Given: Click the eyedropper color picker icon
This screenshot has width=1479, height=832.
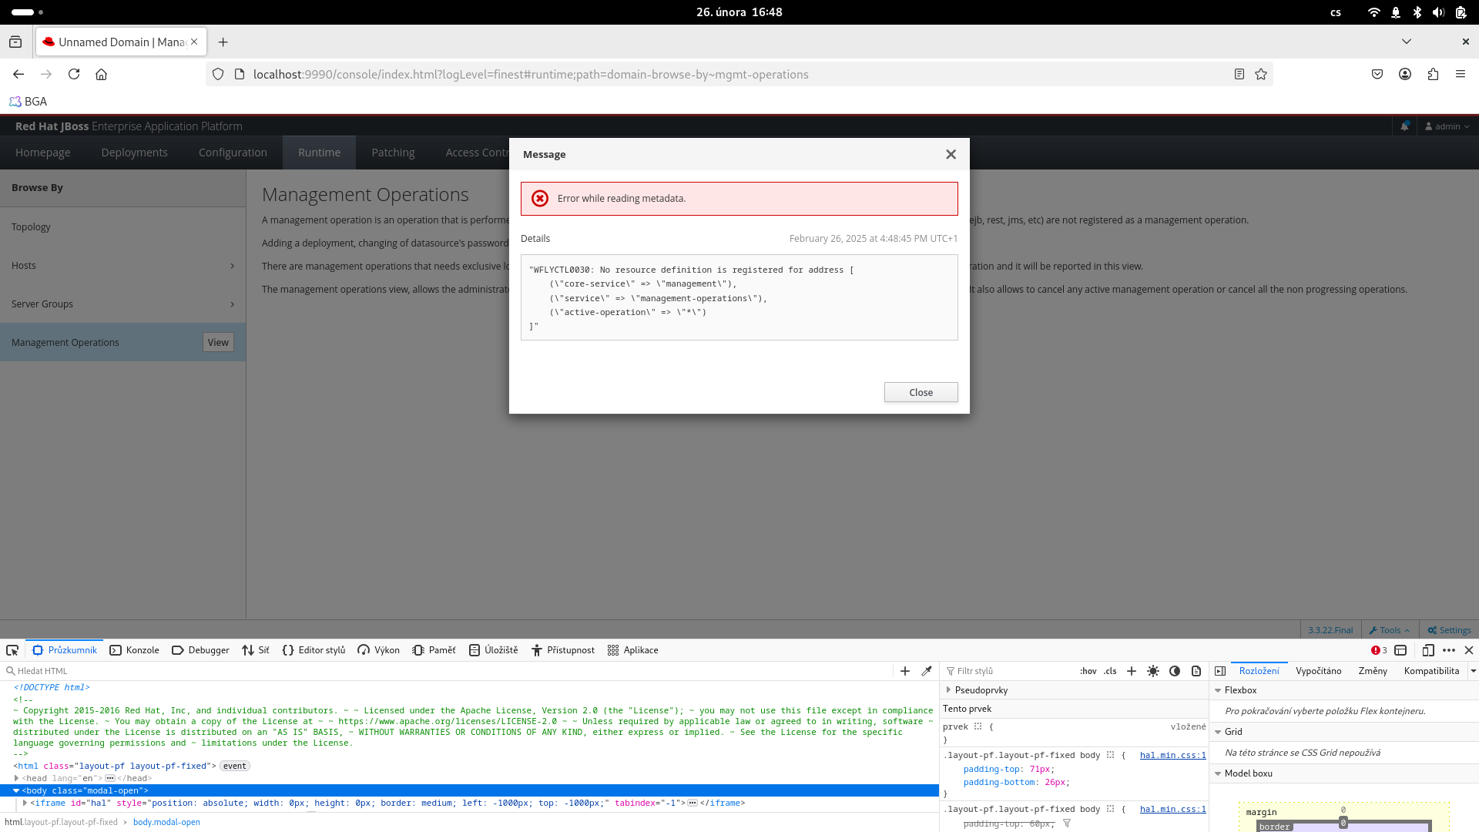Looking at the screenshot, I should click(x=927, y=671).
